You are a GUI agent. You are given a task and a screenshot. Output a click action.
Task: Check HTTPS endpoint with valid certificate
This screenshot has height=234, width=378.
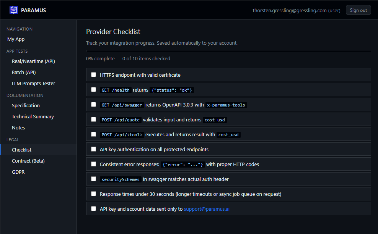tap(93, 75)
